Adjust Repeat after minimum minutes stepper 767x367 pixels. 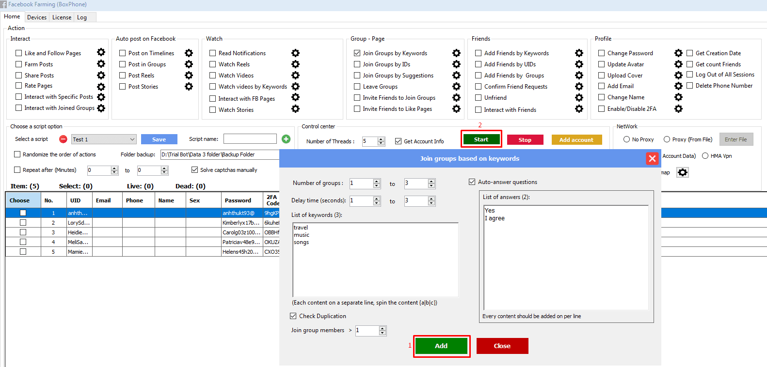114,170
